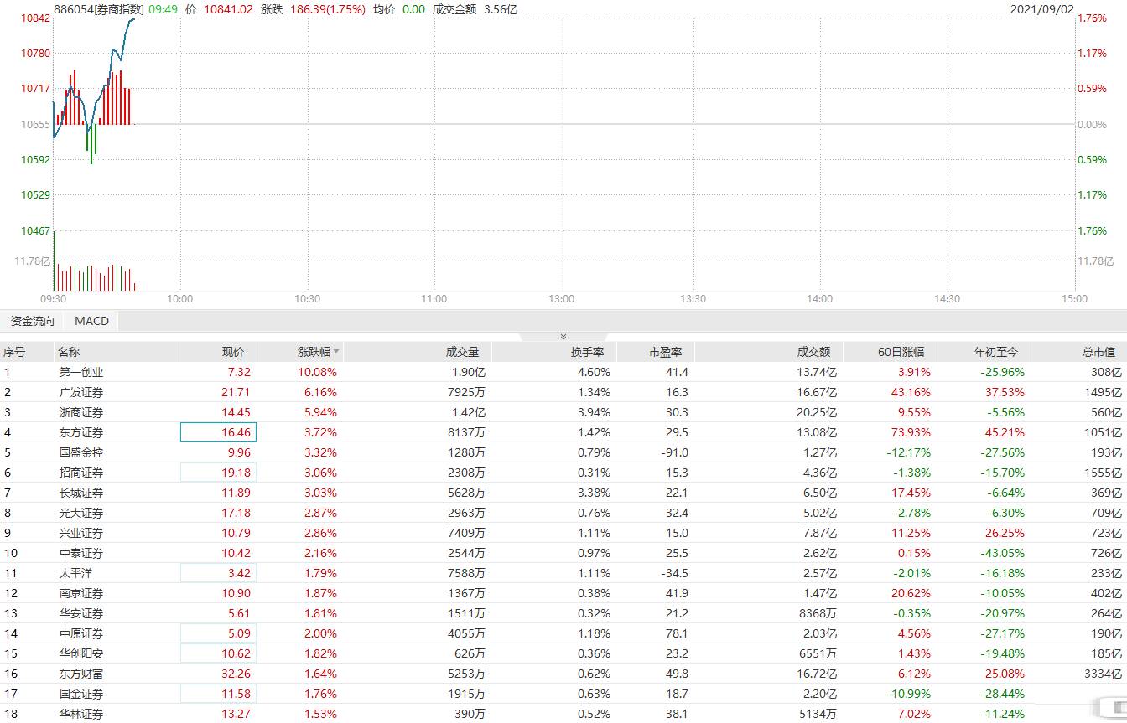This screenshot has height=723, width=1127.
Task: Select the 华创阳安 row
Action: [563, 653]
